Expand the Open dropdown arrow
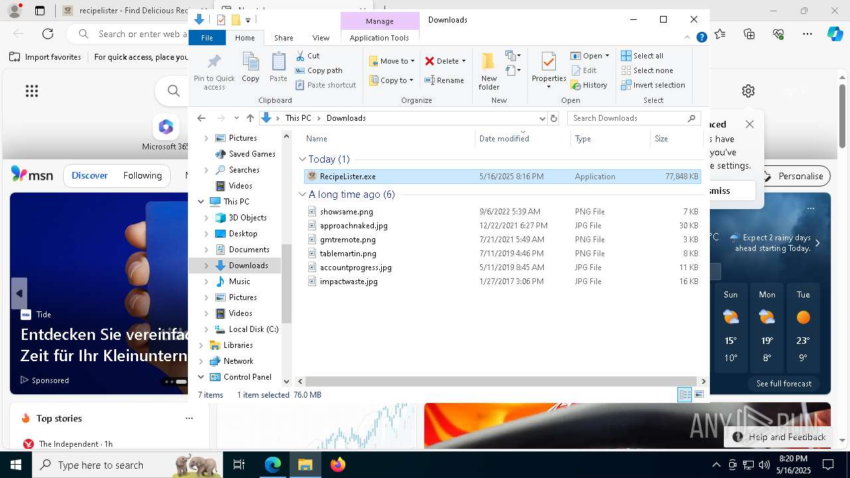 (x=607, y=56)
